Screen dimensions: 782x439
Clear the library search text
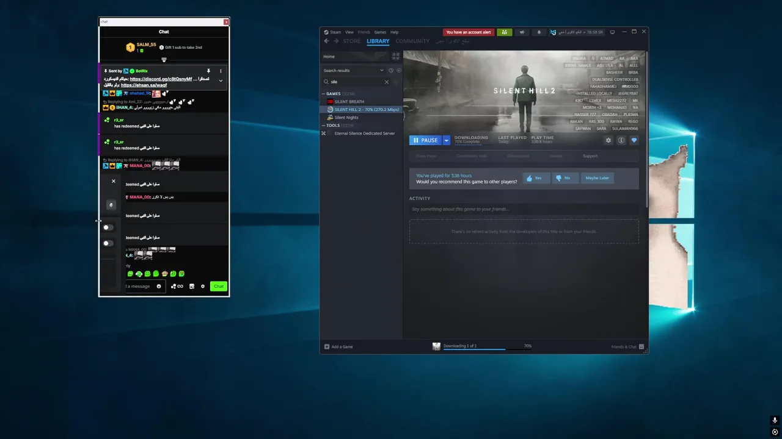click(386, 82)
